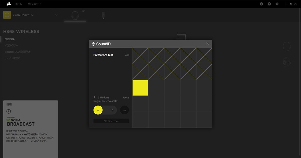Click the highlighted yellow grid square

click(140, 88)
